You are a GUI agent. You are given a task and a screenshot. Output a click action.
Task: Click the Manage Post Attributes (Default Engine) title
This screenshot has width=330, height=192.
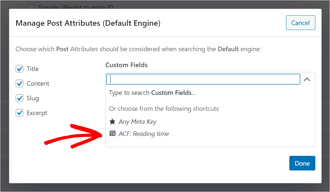88,23
